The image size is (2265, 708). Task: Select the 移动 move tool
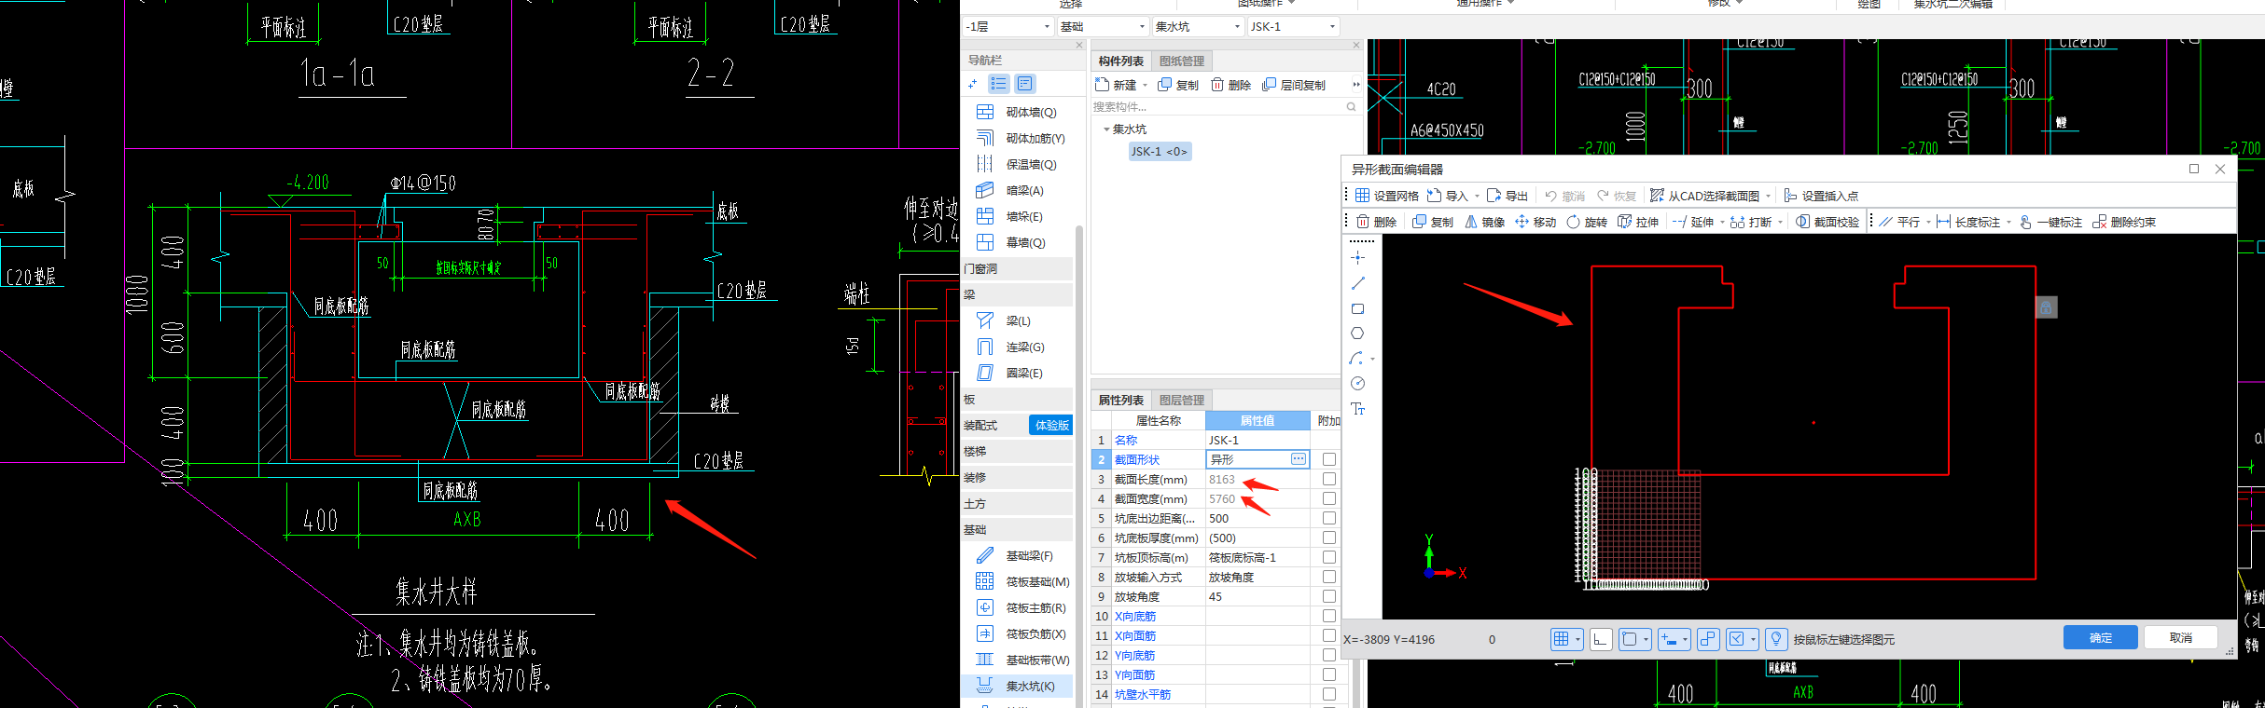[1535, 222]
